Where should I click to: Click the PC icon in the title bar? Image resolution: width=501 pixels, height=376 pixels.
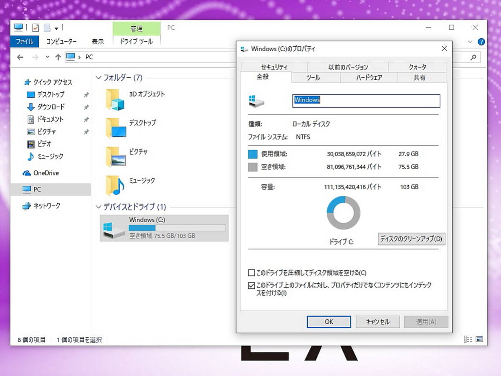pyautogui.click(x=18, y=28)
